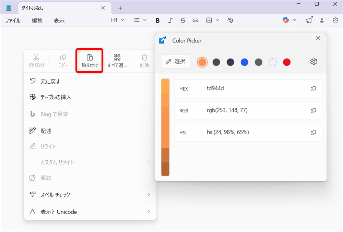Open a new tab with the plus button
Screen dimensions: 343x232
click(120, 8)
